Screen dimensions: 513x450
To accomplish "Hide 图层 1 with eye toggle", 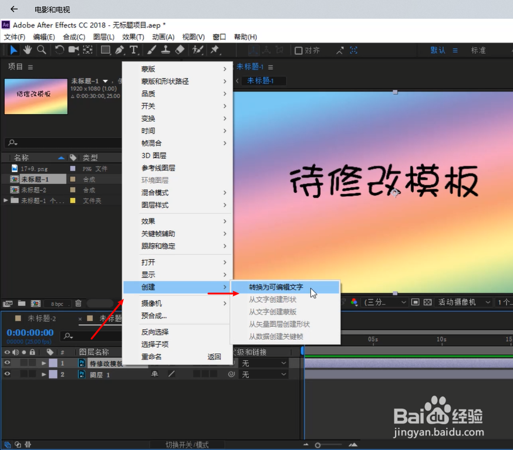I will (7, 374).
